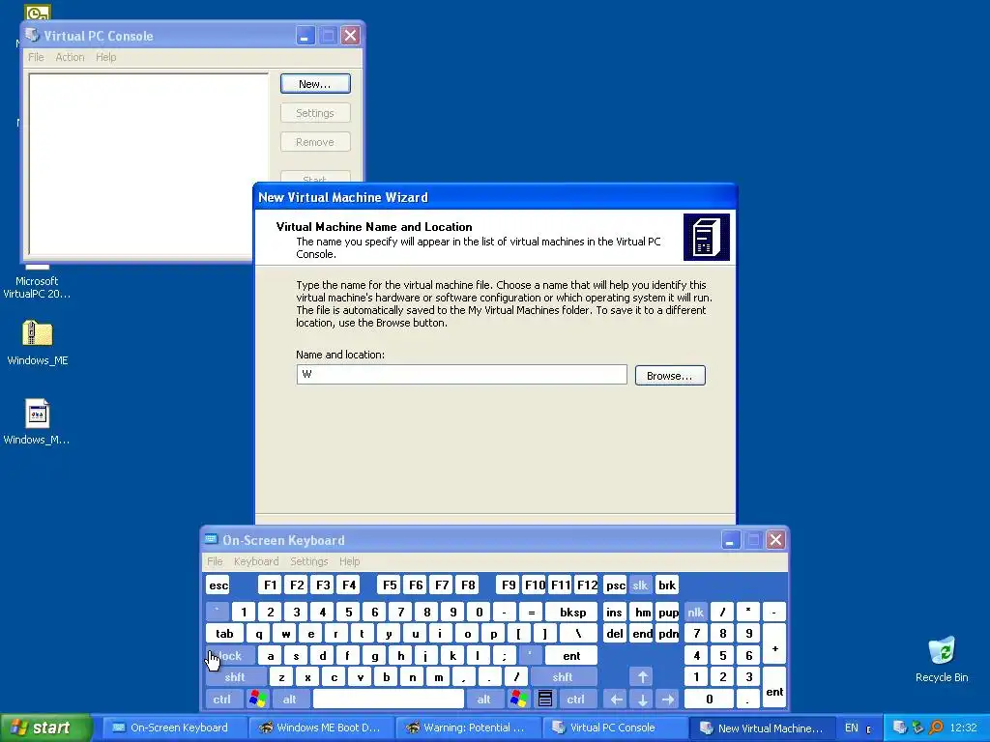
Task: Click the tab key on keyboard
Action: point(224,634)
